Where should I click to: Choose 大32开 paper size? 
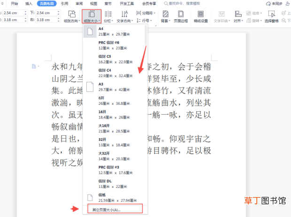pyautogui.click(x=114, y=156)
